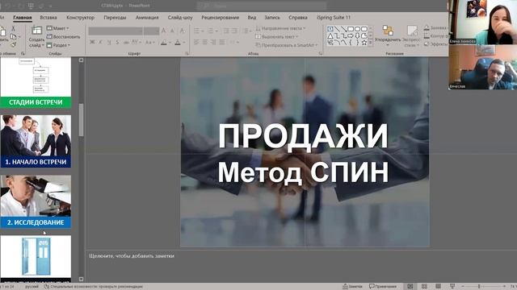Click the Format Painter brush icon
This screenshot has width=517, height=290.
[13, 44]
